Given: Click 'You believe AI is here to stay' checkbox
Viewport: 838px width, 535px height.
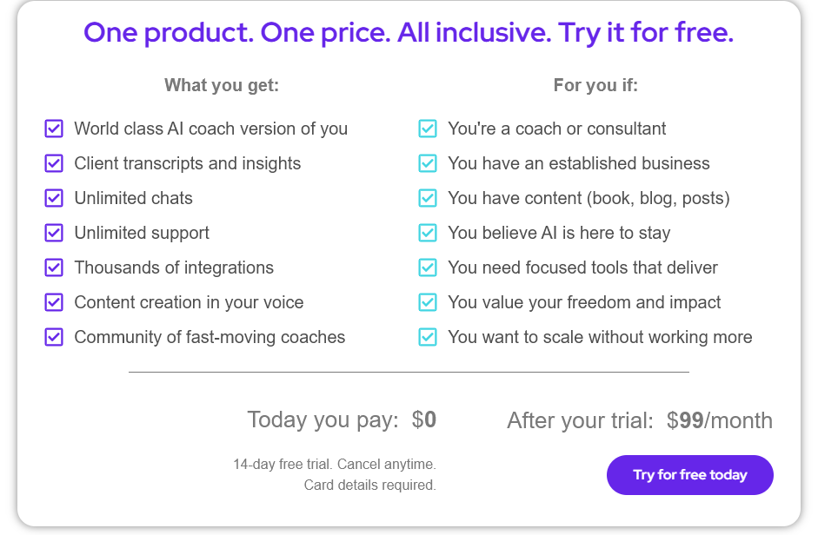Looking at the screenshot, I should 428,233.
